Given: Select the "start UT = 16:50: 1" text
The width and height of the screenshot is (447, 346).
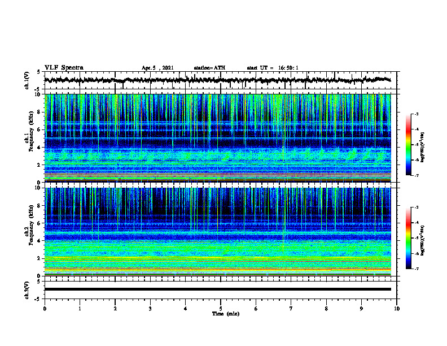Looking at the screenshot, I should pyautogui.click(x=273, y=68).
